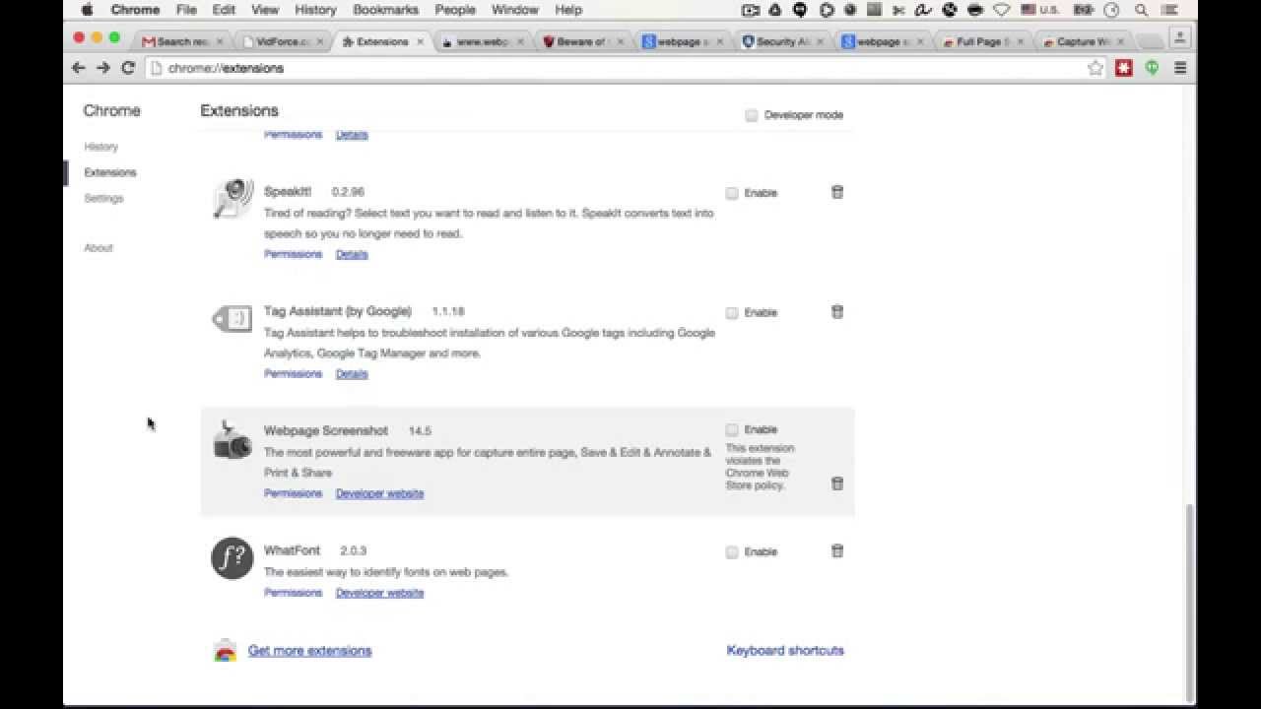Open WhatFont Developer website link
The image size is (1261, 709).
[x=379, y=593]
